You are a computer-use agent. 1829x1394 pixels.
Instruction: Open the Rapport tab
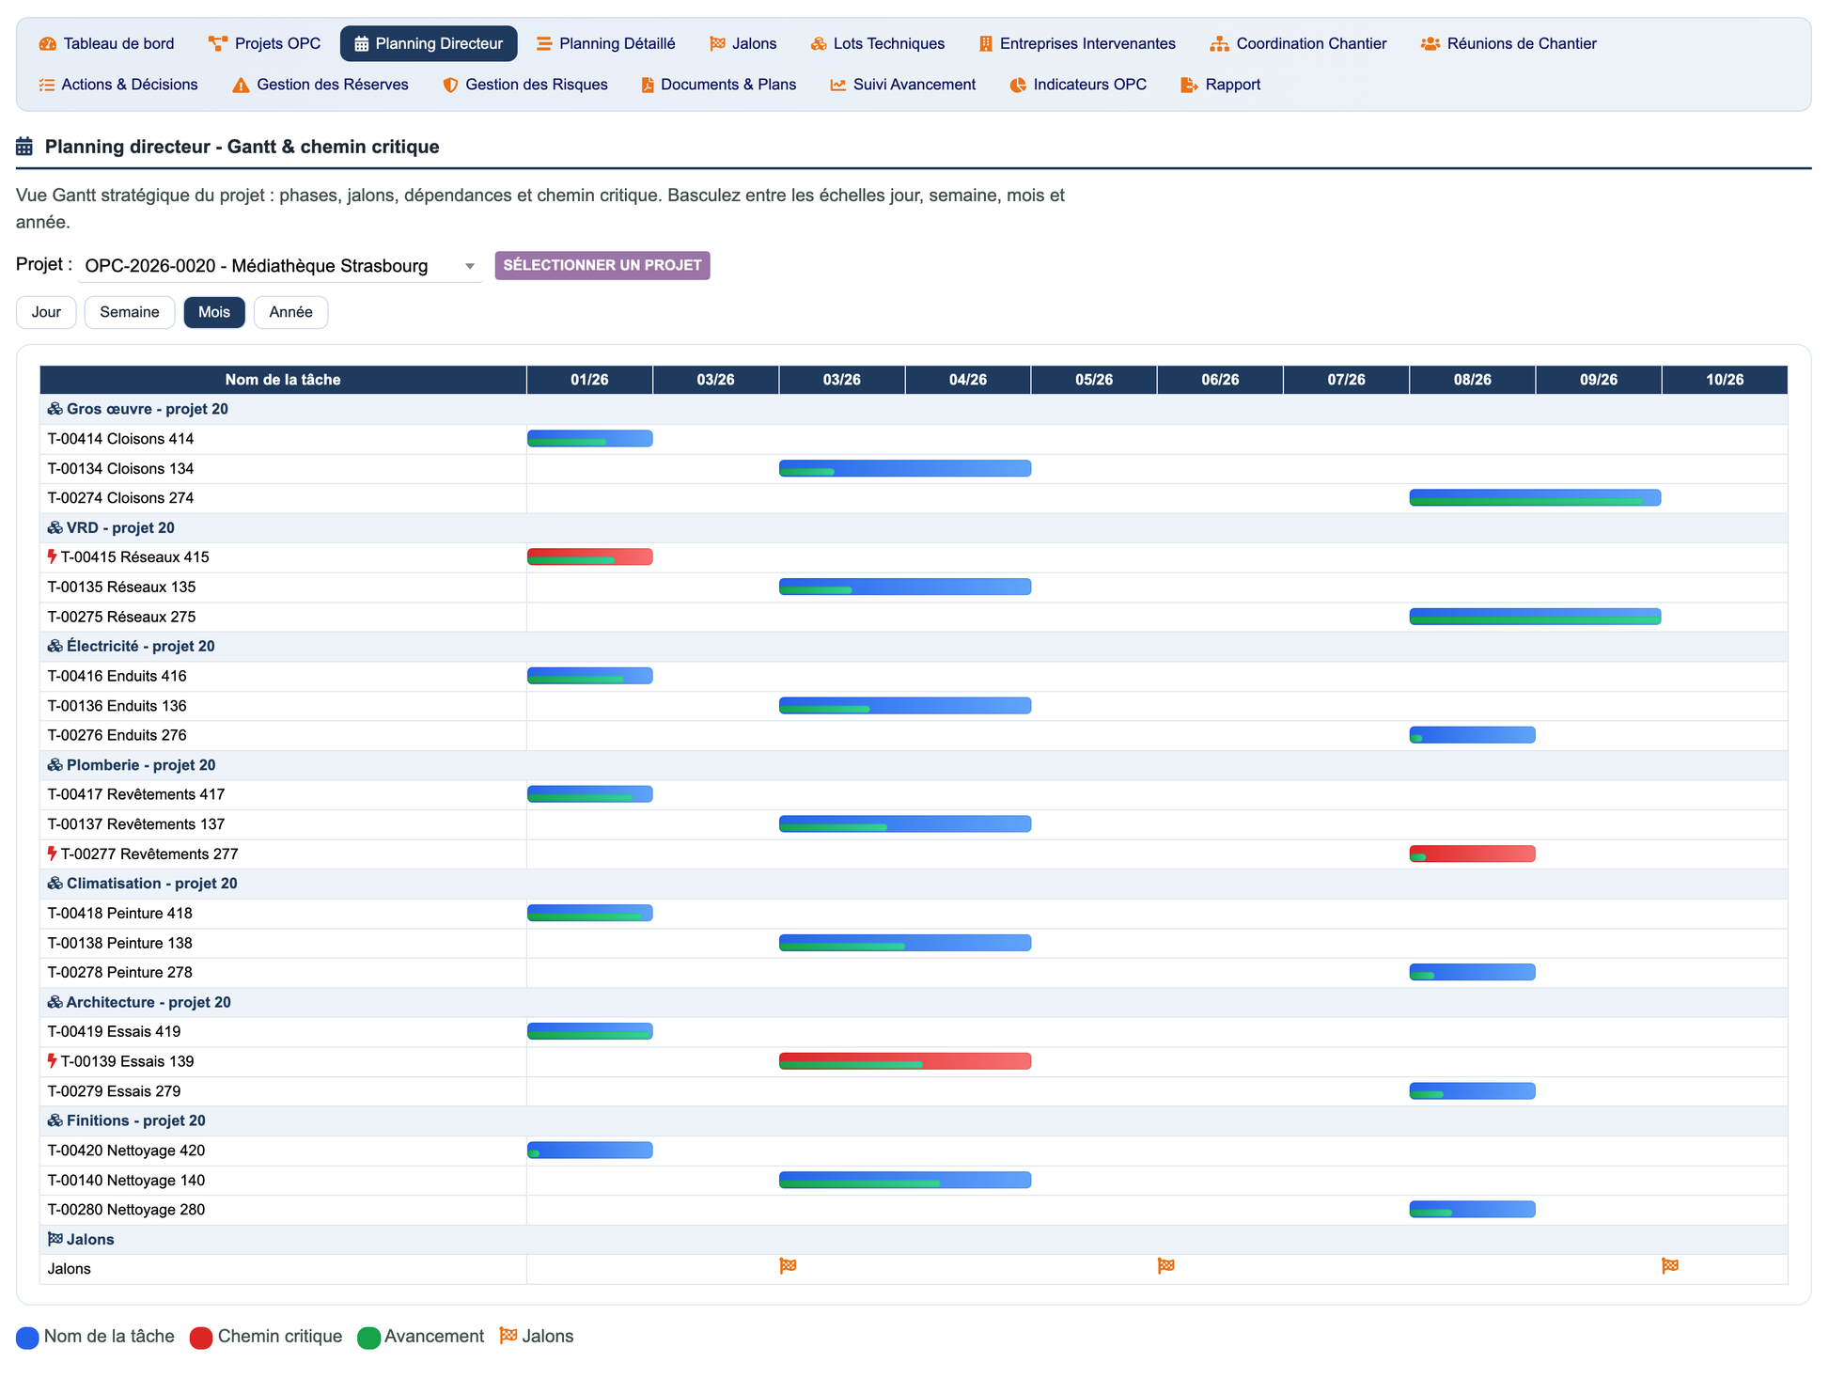click(1221, 86)
